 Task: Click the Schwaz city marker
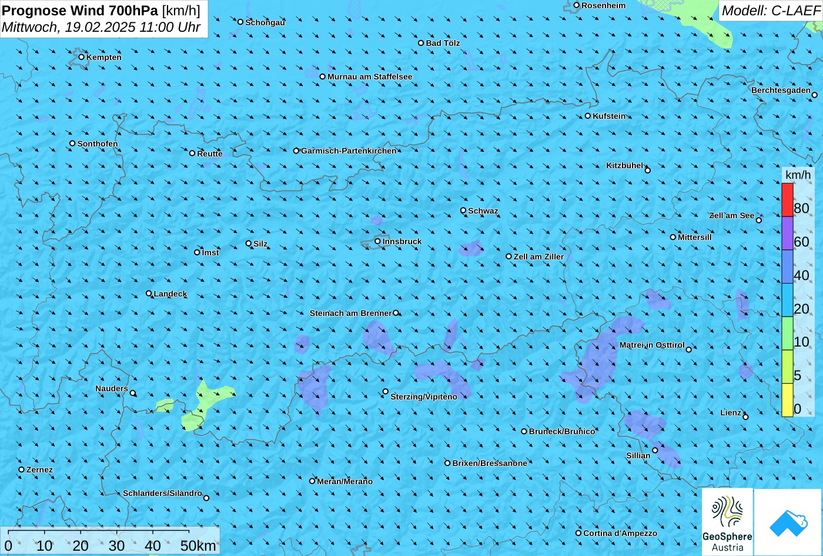pos(463,210)
